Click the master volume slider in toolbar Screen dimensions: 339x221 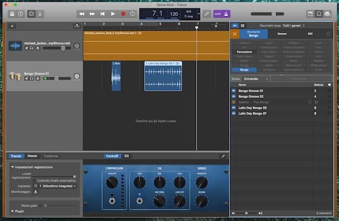[267, 14]
